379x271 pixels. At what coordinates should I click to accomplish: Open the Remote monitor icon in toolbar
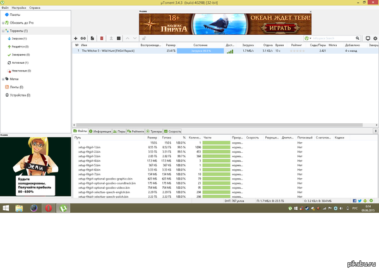(x=368, y=38)
